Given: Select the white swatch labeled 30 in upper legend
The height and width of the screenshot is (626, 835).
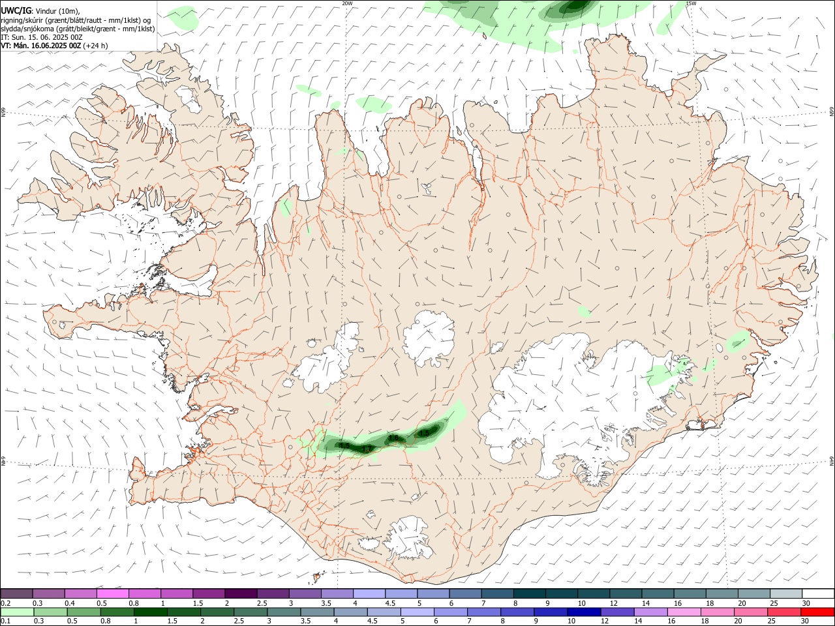Looking at the screenshot, I should click(818, 594).
